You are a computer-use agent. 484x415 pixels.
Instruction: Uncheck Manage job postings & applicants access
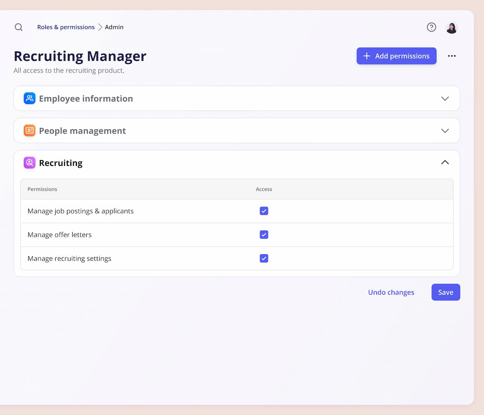point(264,211)
